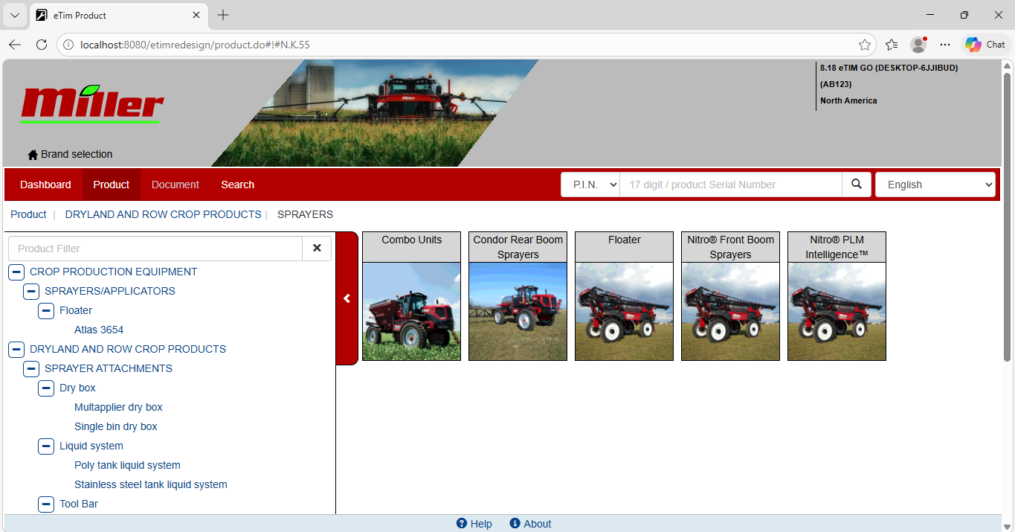Collapse CROP PRODUCTION EQUIPMENT node
The image size is (1015, 532).
[x=16, y=272]
